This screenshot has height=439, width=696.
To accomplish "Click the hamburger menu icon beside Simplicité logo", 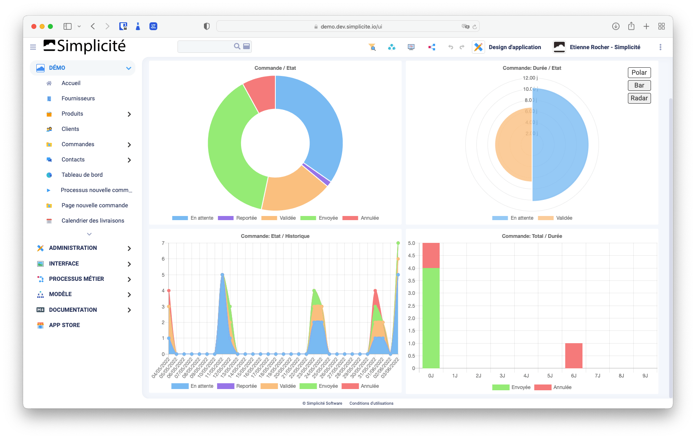I will [33, 47].
